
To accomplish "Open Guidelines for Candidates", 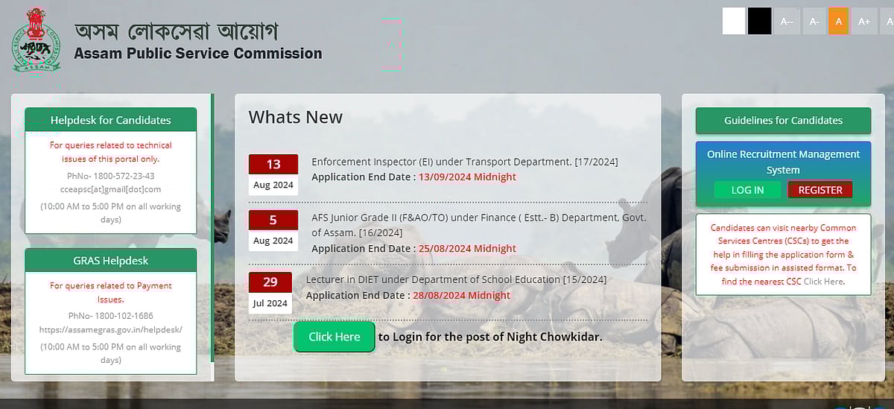I will [x=783, y=120].
